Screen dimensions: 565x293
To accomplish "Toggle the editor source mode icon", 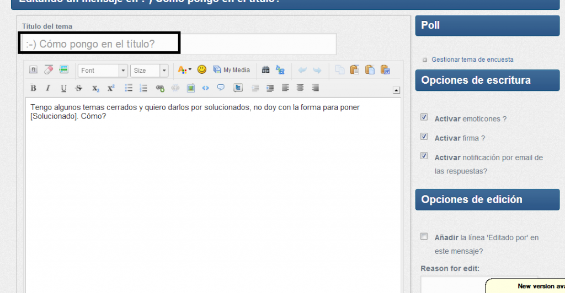I will coord(33,70).
